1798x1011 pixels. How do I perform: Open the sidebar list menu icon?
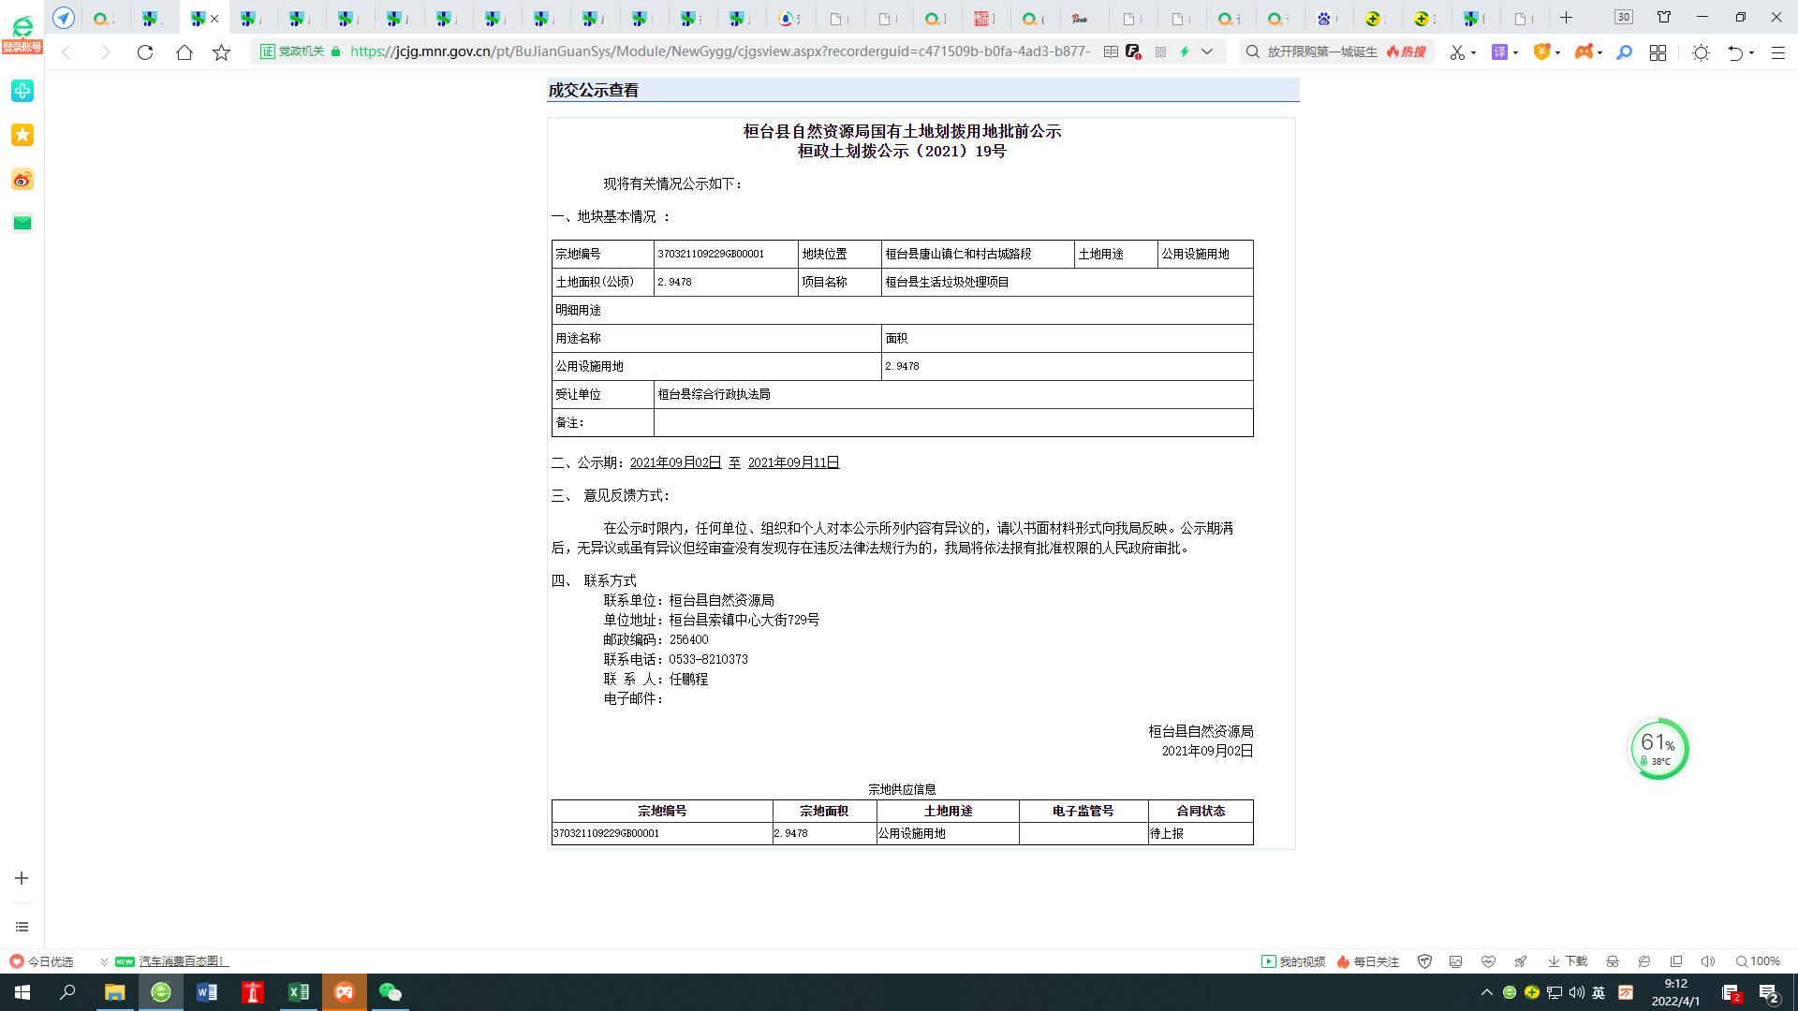tap(22, 927)
